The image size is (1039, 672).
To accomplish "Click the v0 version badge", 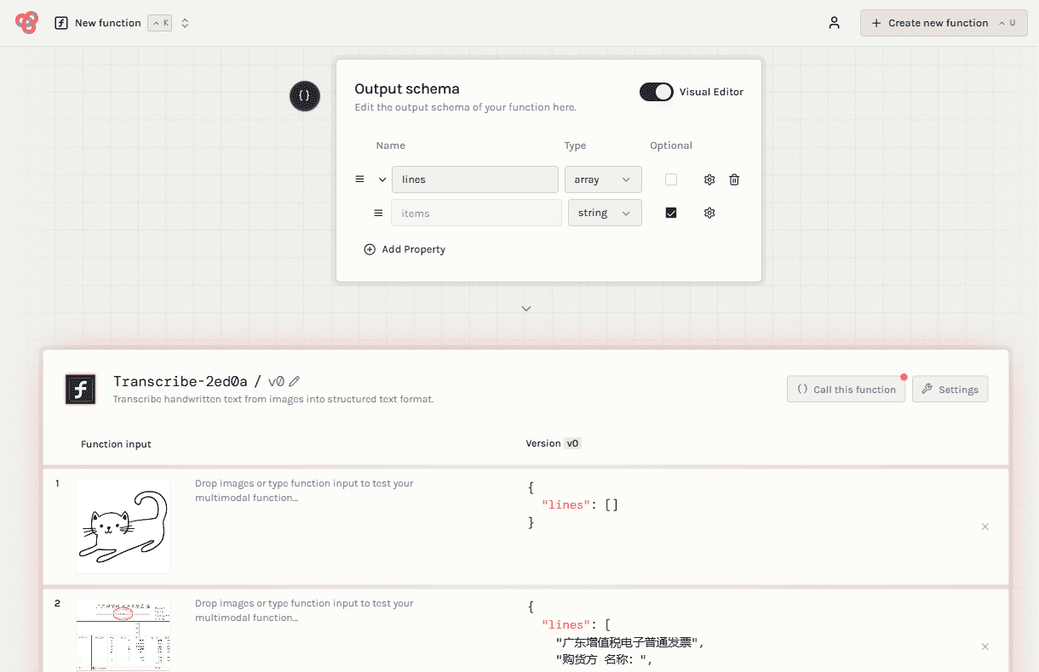I will 572,443.
